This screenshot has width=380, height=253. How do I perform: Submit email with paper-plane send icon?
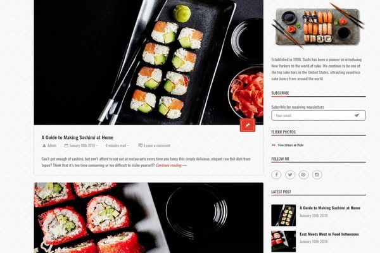(x=357, y=116)
